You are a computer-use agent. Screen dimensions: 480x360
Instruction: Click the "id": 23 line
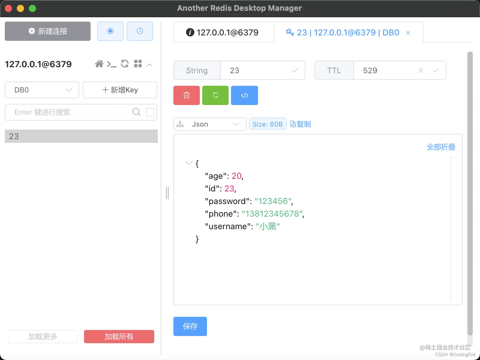[221, 189]
